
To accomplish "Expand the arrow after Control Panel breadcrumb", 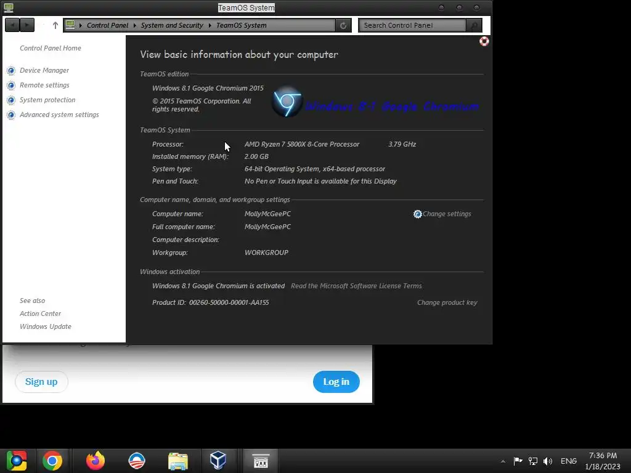I will 135,25.
